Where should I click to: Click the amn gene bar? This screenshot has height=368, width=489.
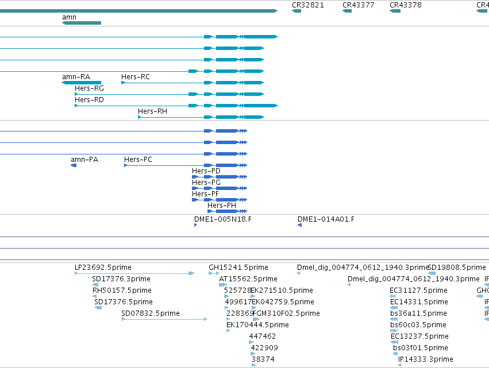[82, 23]
